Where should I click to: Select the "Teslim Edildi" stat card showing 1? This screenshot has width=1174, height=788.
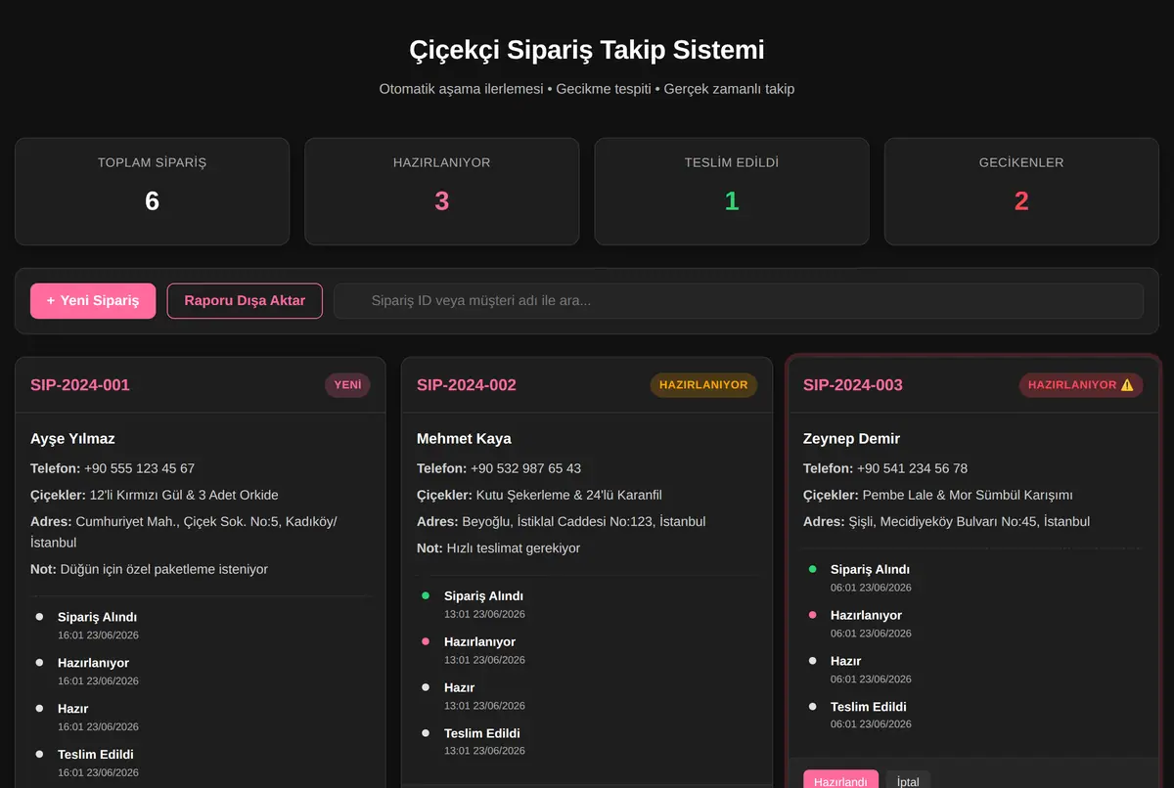pyautogui.click(x=732, y=191)
